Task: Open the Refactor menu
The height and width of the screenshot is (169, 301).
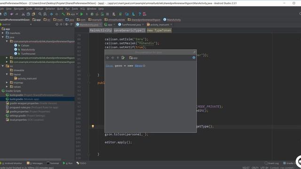Action: tap(50, 9)
